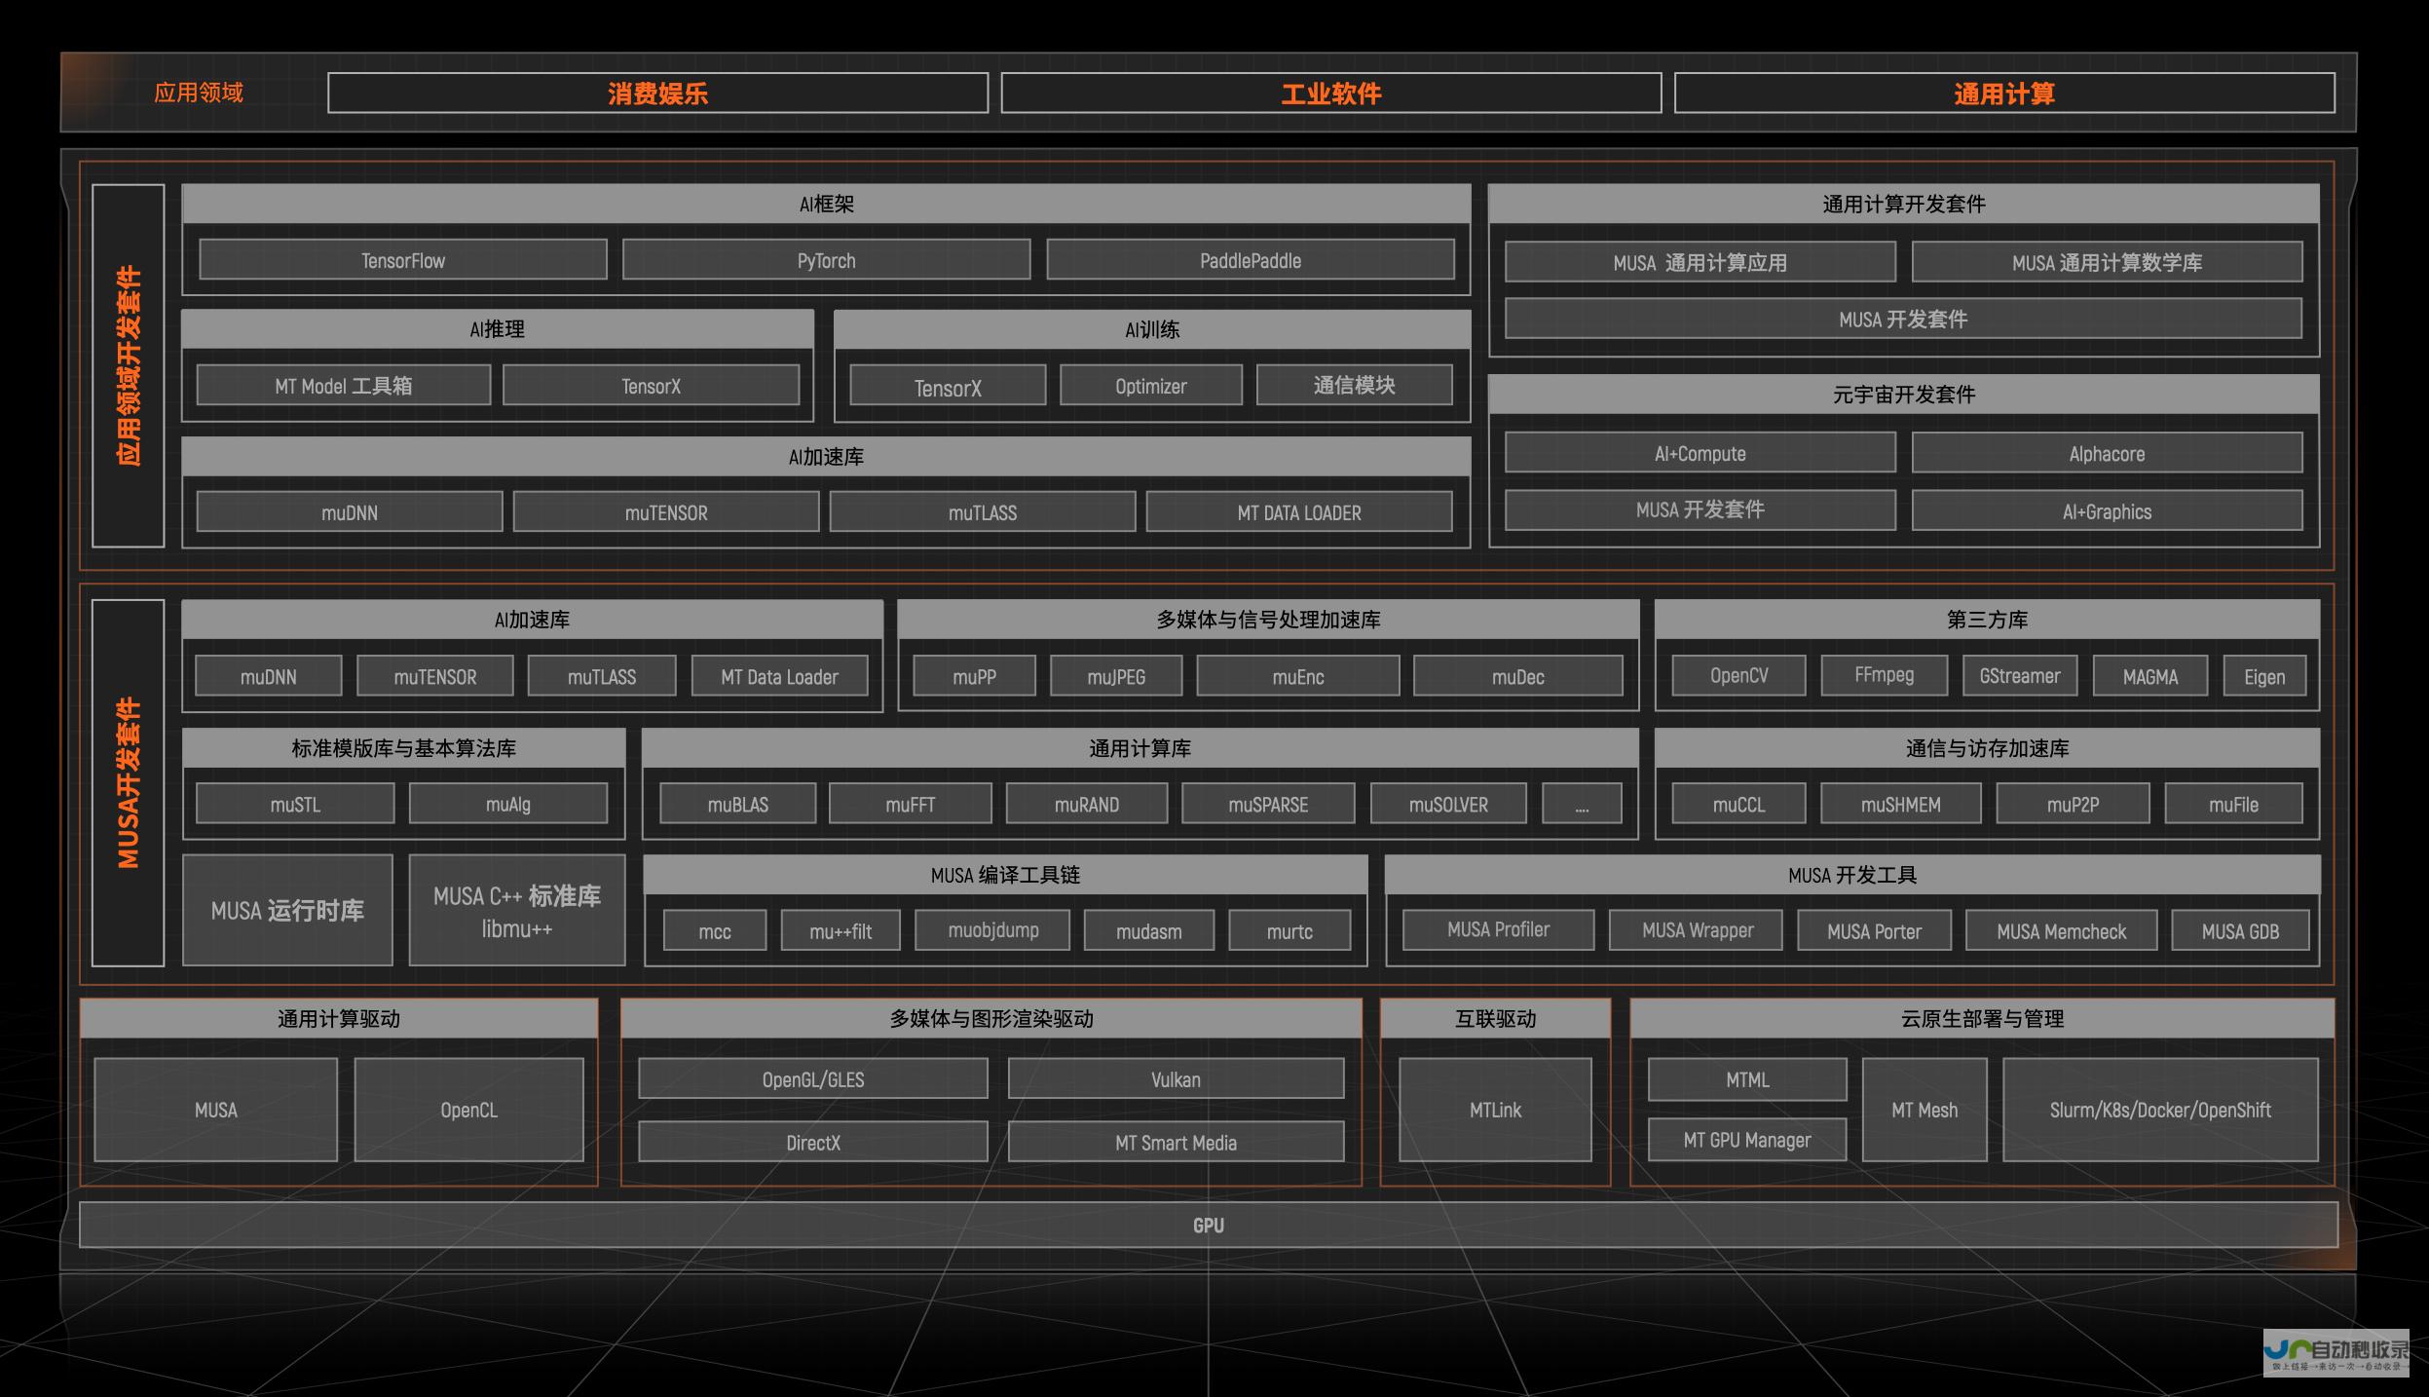Screen dimensions: 2429x1397
Task: Select the TensorFlow framework box
Action: click(x=403, y=260)
